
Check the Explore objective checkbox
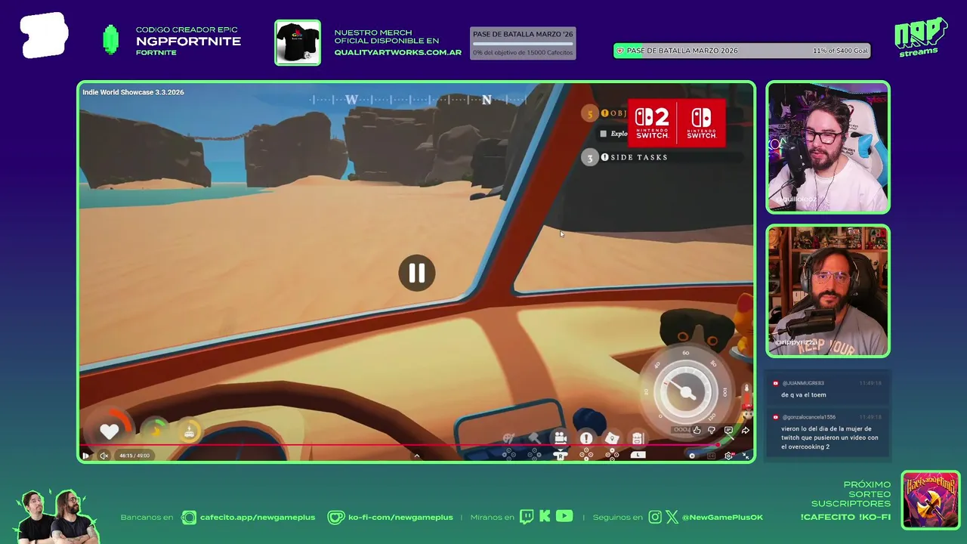tap(603, 134)
